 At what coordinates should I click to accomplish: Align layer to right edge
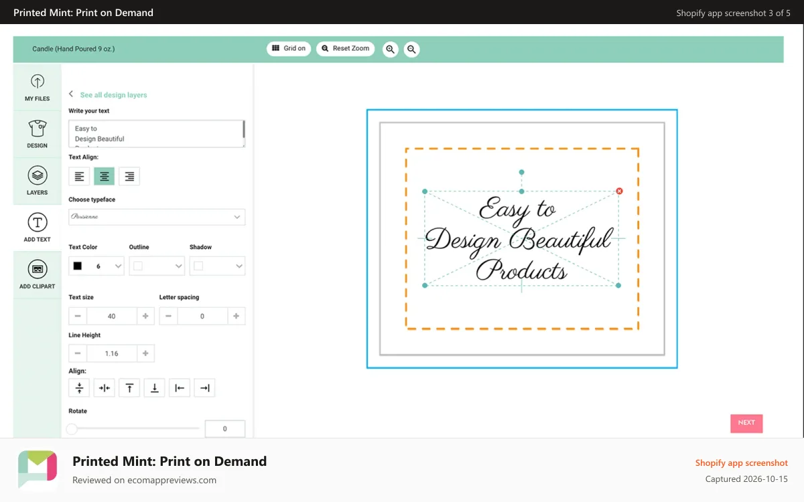click(204, 388)
